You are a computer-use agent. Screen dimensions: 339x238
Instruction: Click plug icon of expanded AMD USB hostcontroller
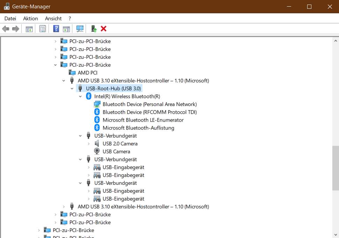pos(72,80)
